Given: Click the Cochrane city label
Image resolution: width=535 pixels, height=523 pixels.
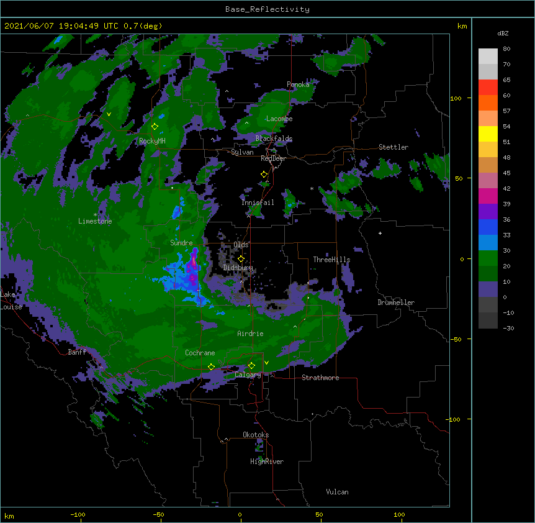Looking at the screenshot, I should tap(200, 353).
